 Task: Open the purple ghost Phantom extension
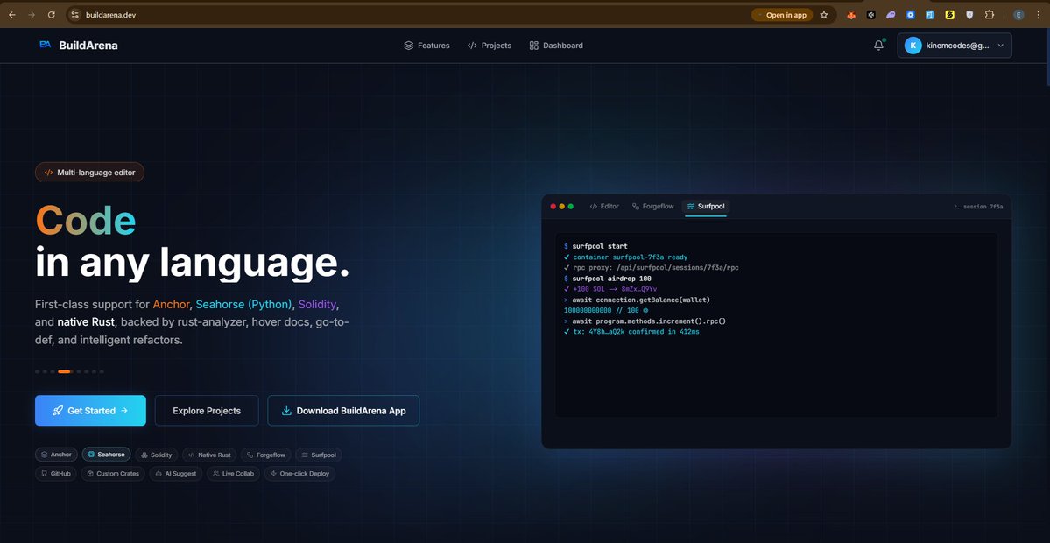pyautogui.click(x=891, y=15)
